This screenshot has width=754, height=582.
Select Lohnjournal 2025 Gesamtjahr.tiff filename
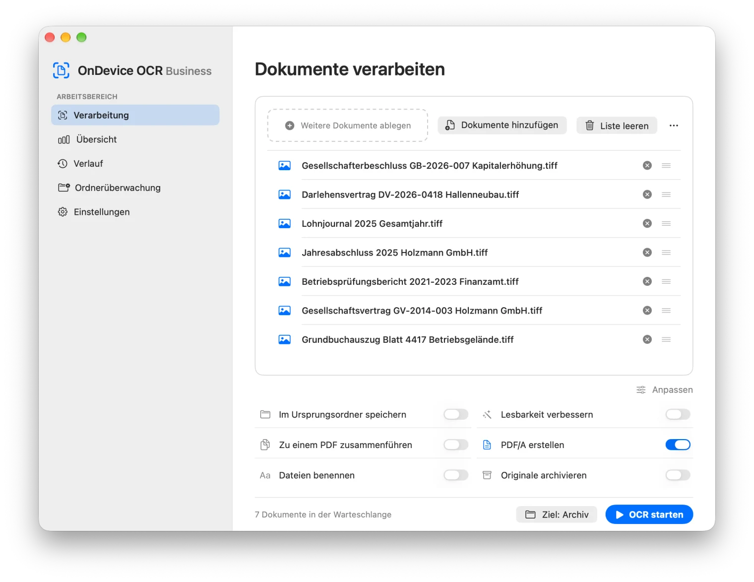(372, 224)
